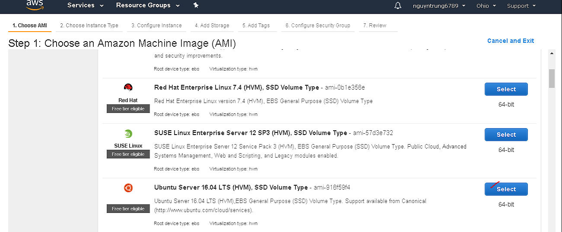Open the notifications bell
The image size is (562, 232).
click(x=398, y=6)
